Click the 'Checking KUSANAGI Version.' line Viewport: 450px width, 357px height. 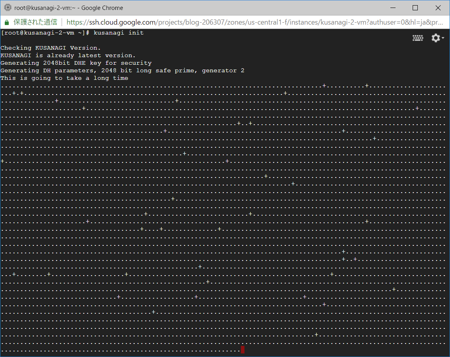coord(50,48)
